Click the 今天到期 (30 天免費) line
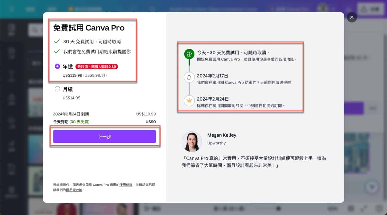 [x=71, y=122]
